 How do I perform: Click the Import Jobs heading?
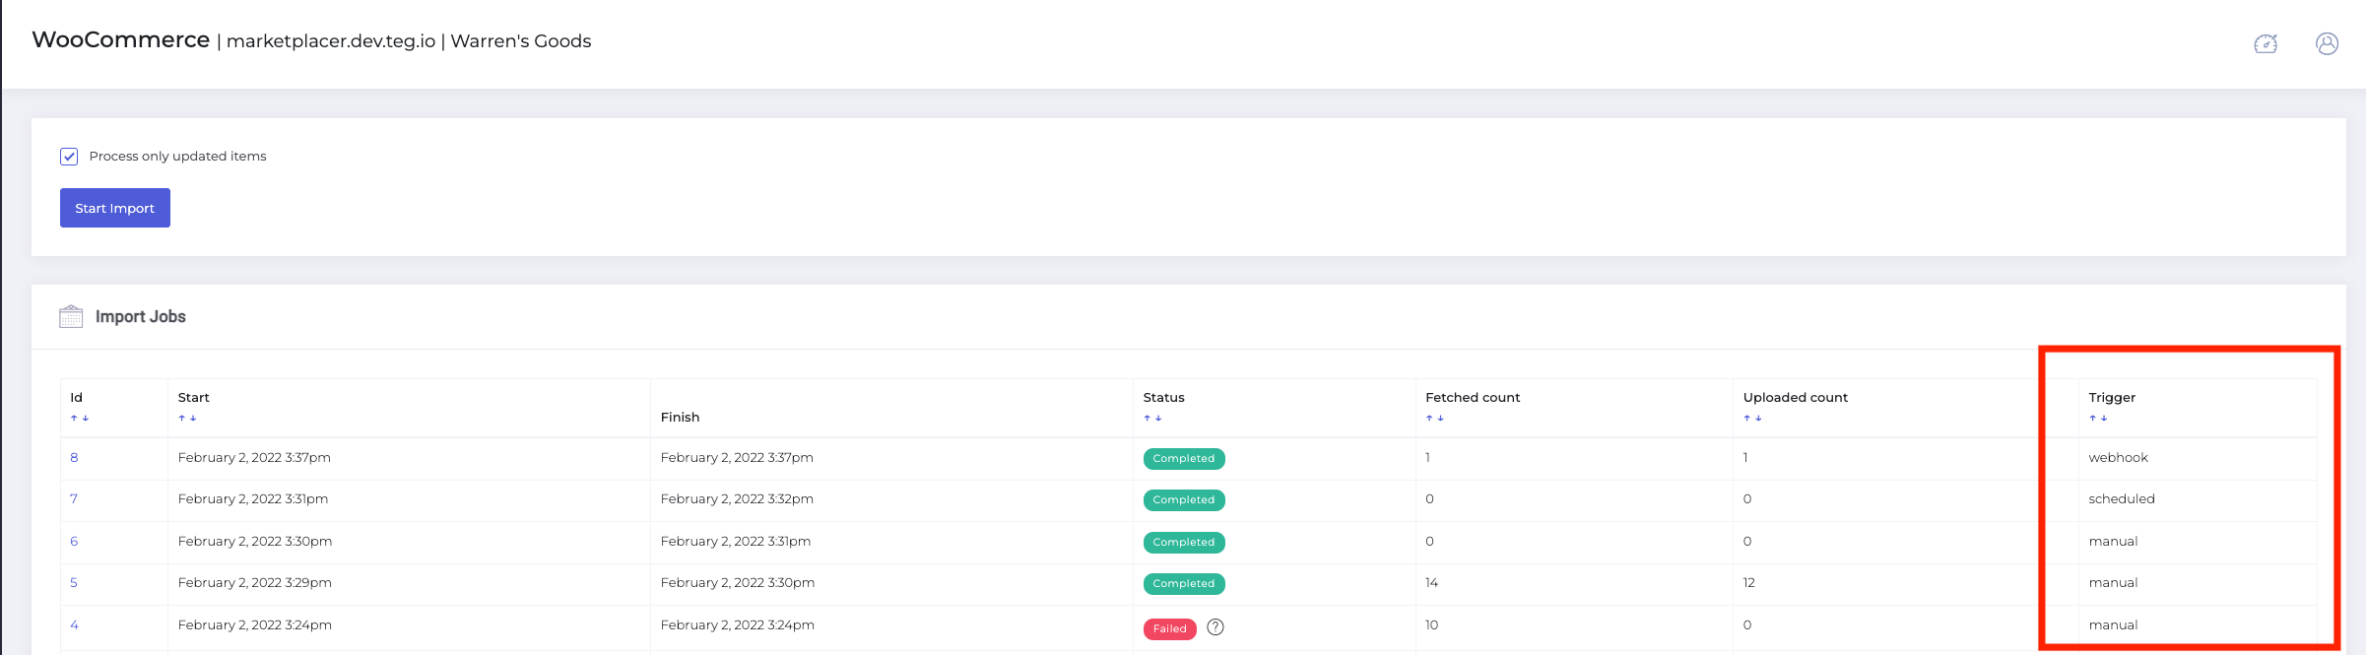coord(141,316)
